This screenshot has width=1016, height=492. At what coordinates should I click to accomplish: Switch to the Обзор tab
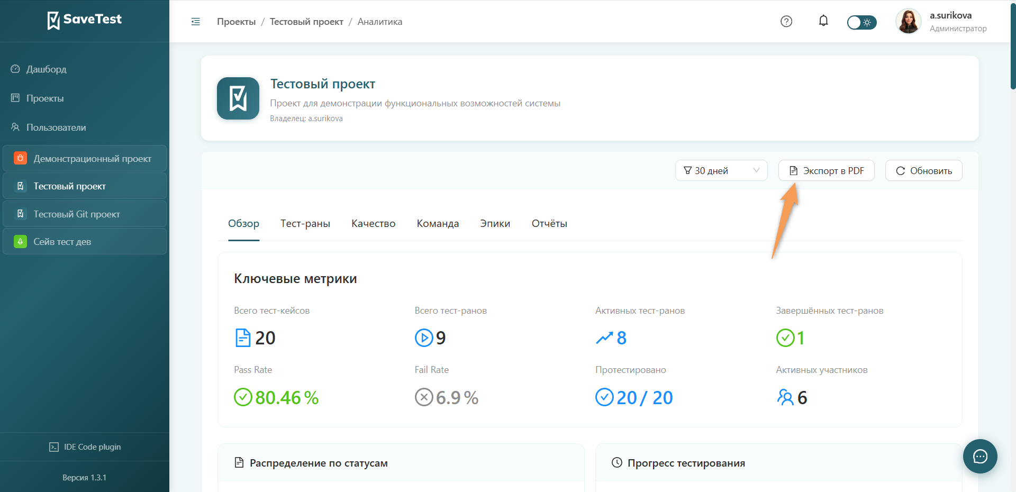point(244,223)
